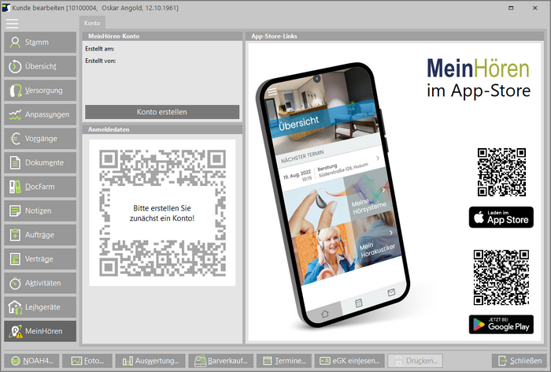The height and width of the screenshot is (372, 551).
Task: Click the Google Play badge
Action: tap(501, 324)
